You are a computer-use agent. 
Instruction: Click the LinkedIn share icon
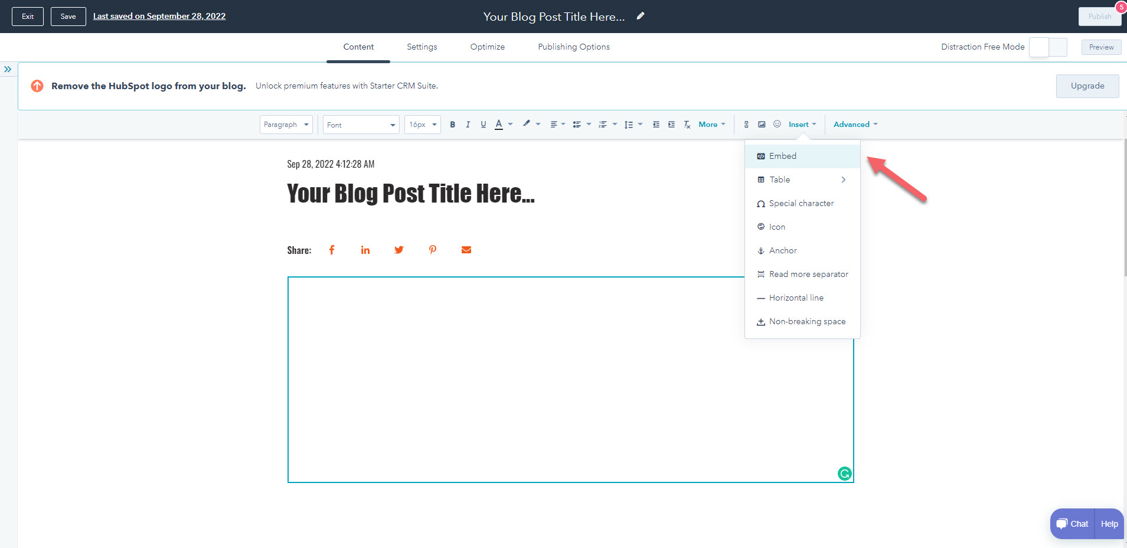[x=365, y=250]
